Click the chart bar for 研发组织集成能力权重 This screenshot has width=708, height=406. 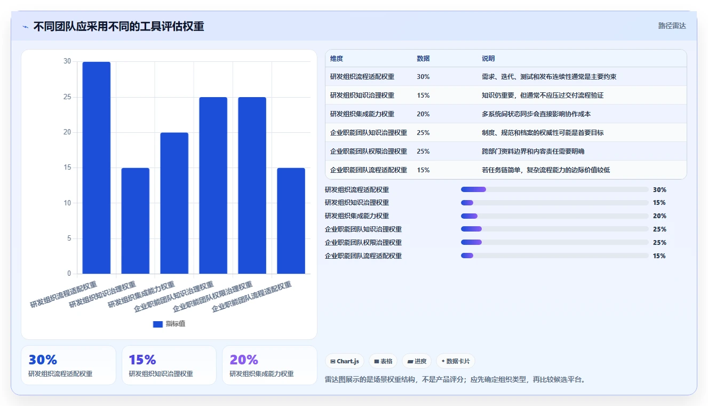[x=174, y=203]
